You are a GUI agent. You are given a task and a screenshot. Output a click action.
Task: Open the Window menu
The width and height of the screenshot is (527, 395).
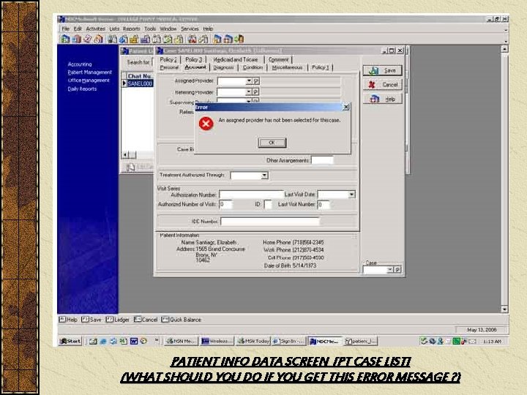168,29
